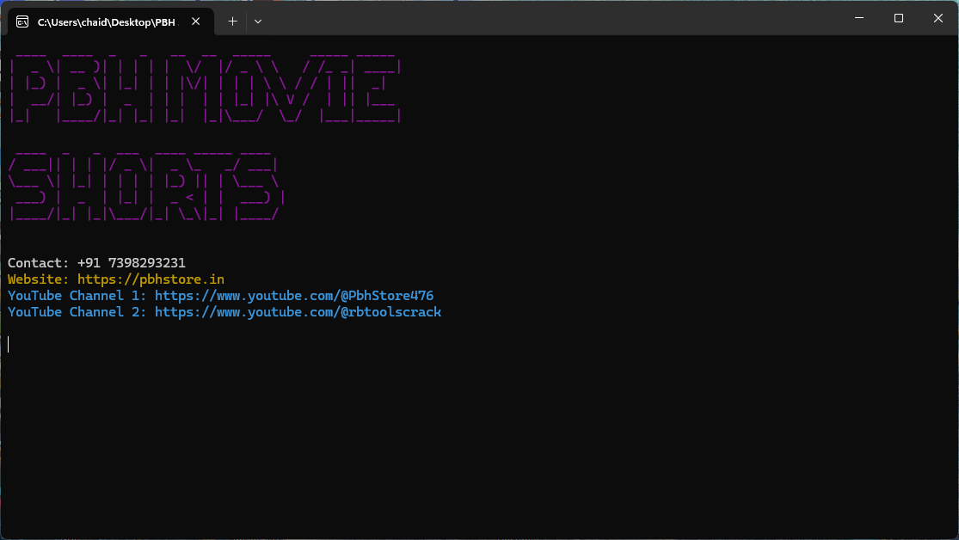
Task: Open a new terminal tab
Action: 232,21
